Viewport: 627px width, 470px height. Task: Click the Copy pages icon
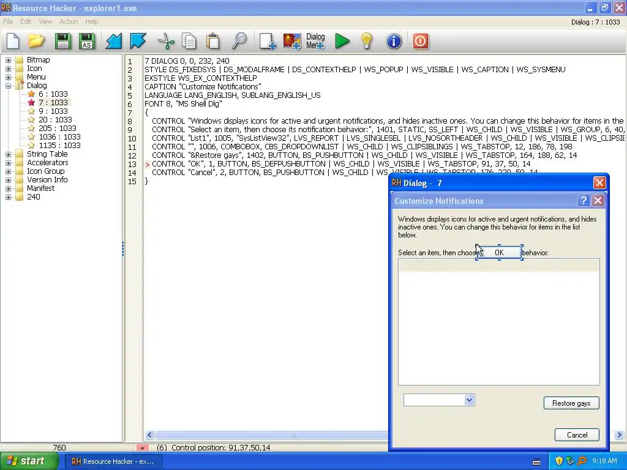(x=189, y=41)
